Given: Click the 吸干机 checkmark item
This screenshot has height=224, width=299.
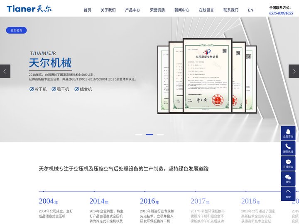Looking at the screenshot, I should pos(60,89).
